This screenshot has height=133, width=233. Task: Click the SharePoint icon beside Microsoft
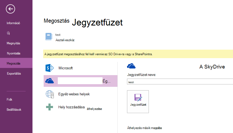coord(50,68)
